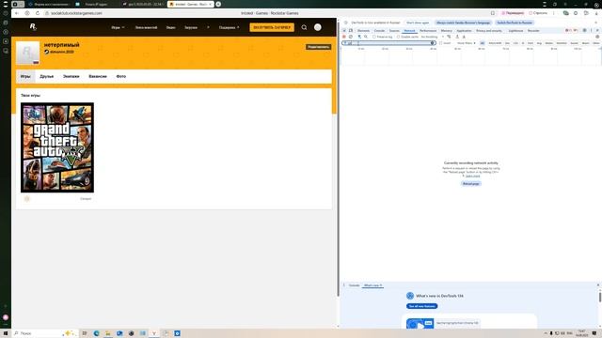Close the DevTools bottom drawer
The height and width of the screenshot is (338, 602).
coord(598,285)
